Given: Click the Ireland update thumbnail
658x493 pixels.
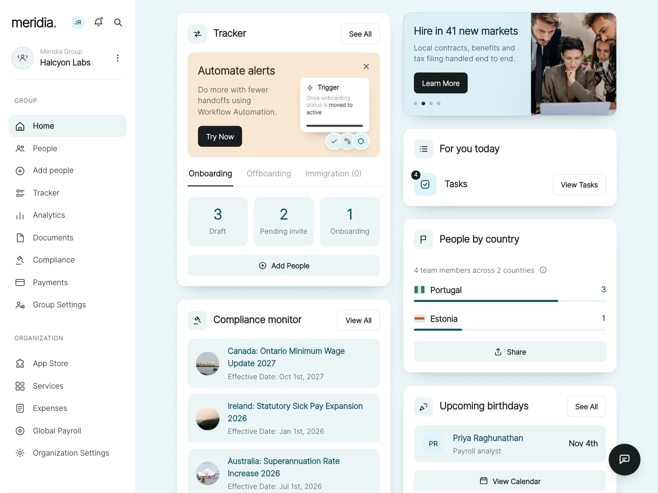Looking at the screenshot, I should [208, 419].
